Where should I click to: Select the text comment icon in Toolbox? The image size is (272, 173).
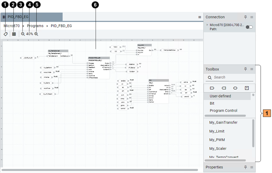(x=247, y=88)
